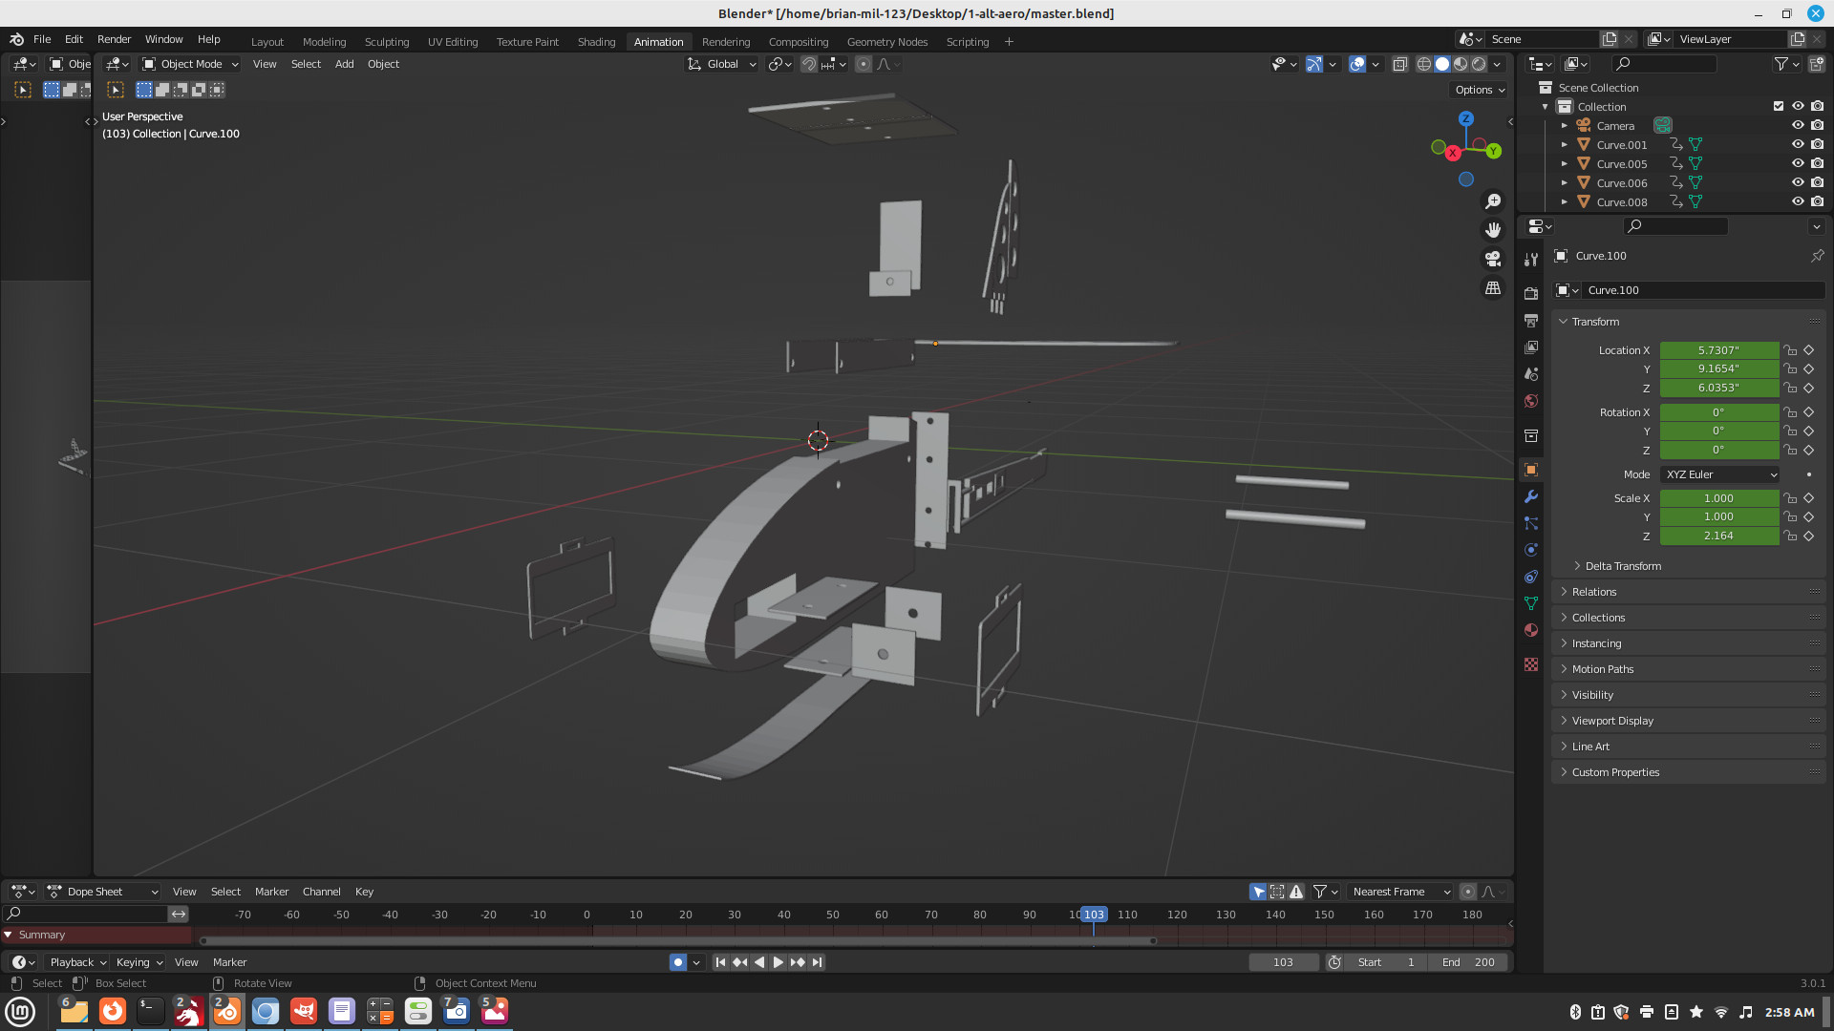1834x1031 pixels.
Task: Click the current frame number field
Action: [1283, 962]
